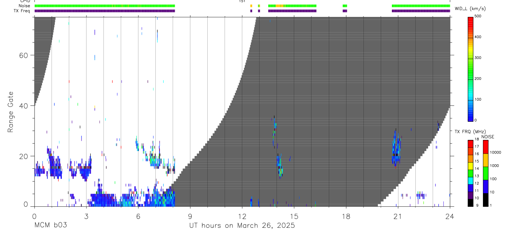Click the range gate tick label '20'
Image resolution: width=506 pixels, height=234 pixels.
(x=24, y=156)
